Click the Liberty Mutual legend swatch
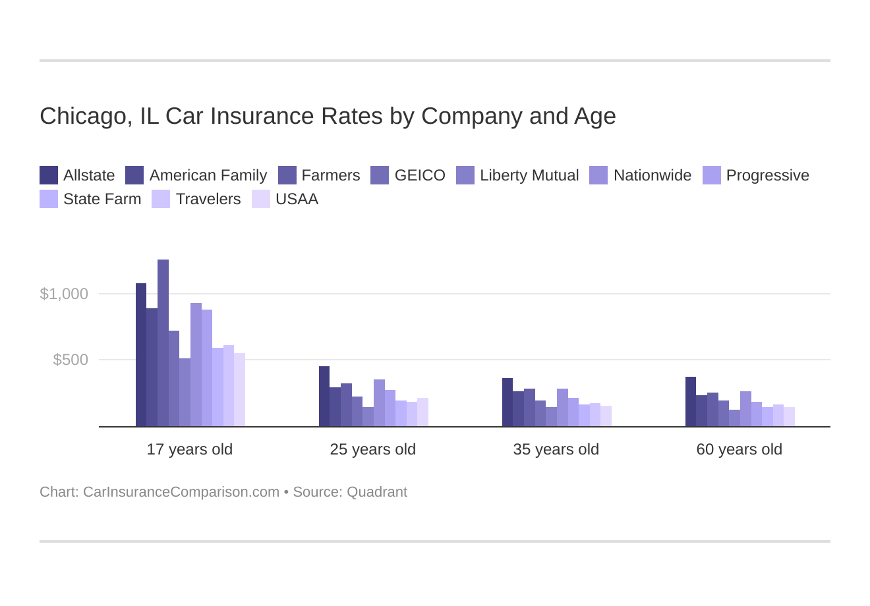870x606 pixels. [x=465, y=175]
